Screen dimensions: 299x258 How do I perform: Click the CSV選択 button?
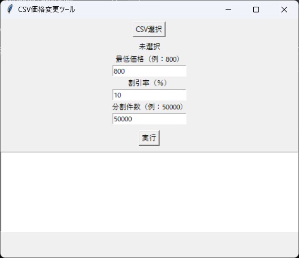tap(149, 29)
